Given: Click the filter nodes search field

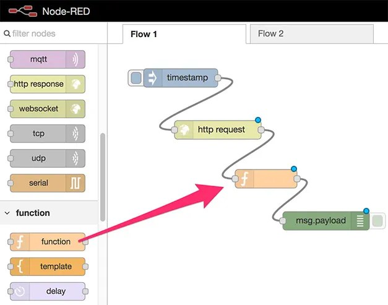Looking at the screenshot, I should [x=53, y=33].
